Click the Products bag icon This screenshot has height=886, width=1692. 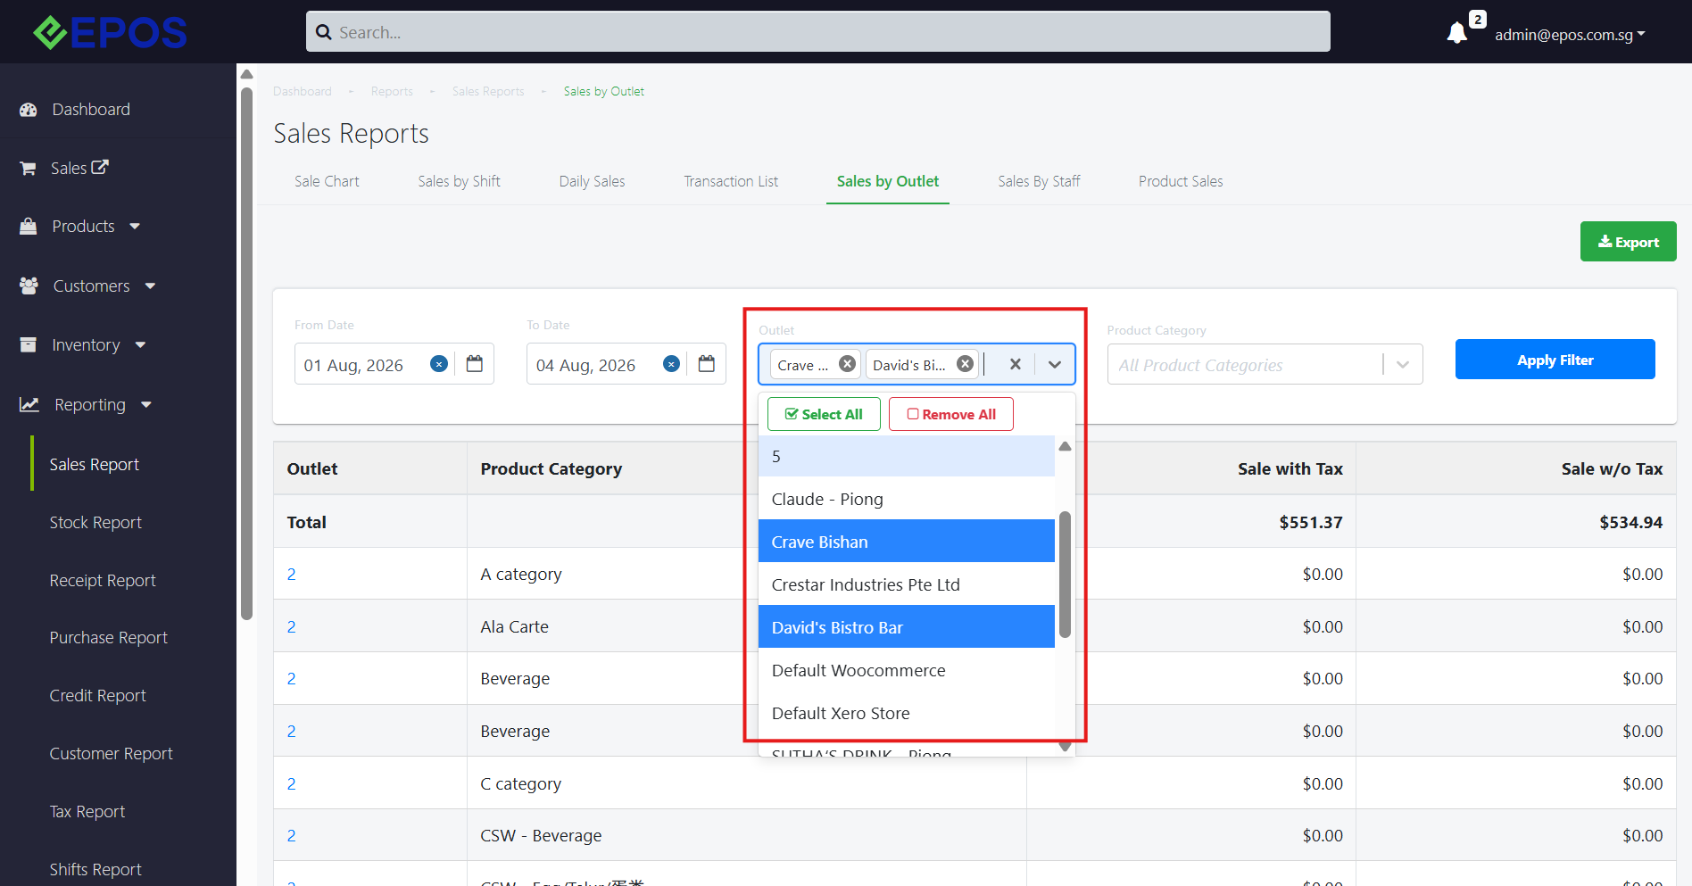(x=29, y=227)
